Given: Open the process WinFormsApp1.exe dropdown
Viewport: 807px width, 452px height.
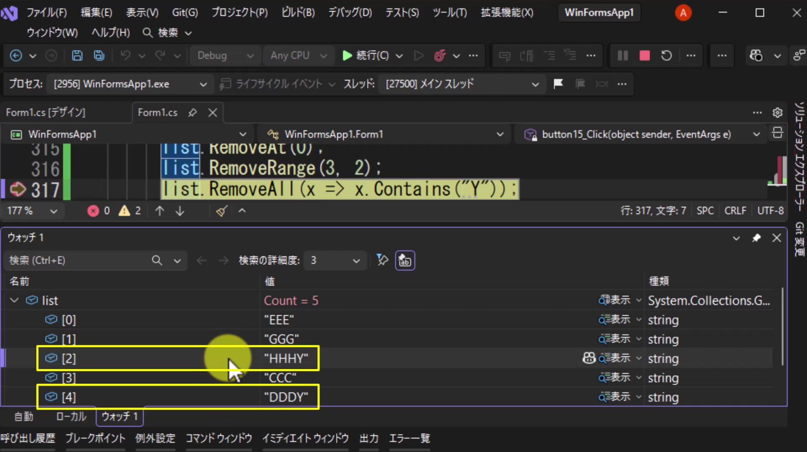Looking at the screenshot, I should click(x=129, y=84).
